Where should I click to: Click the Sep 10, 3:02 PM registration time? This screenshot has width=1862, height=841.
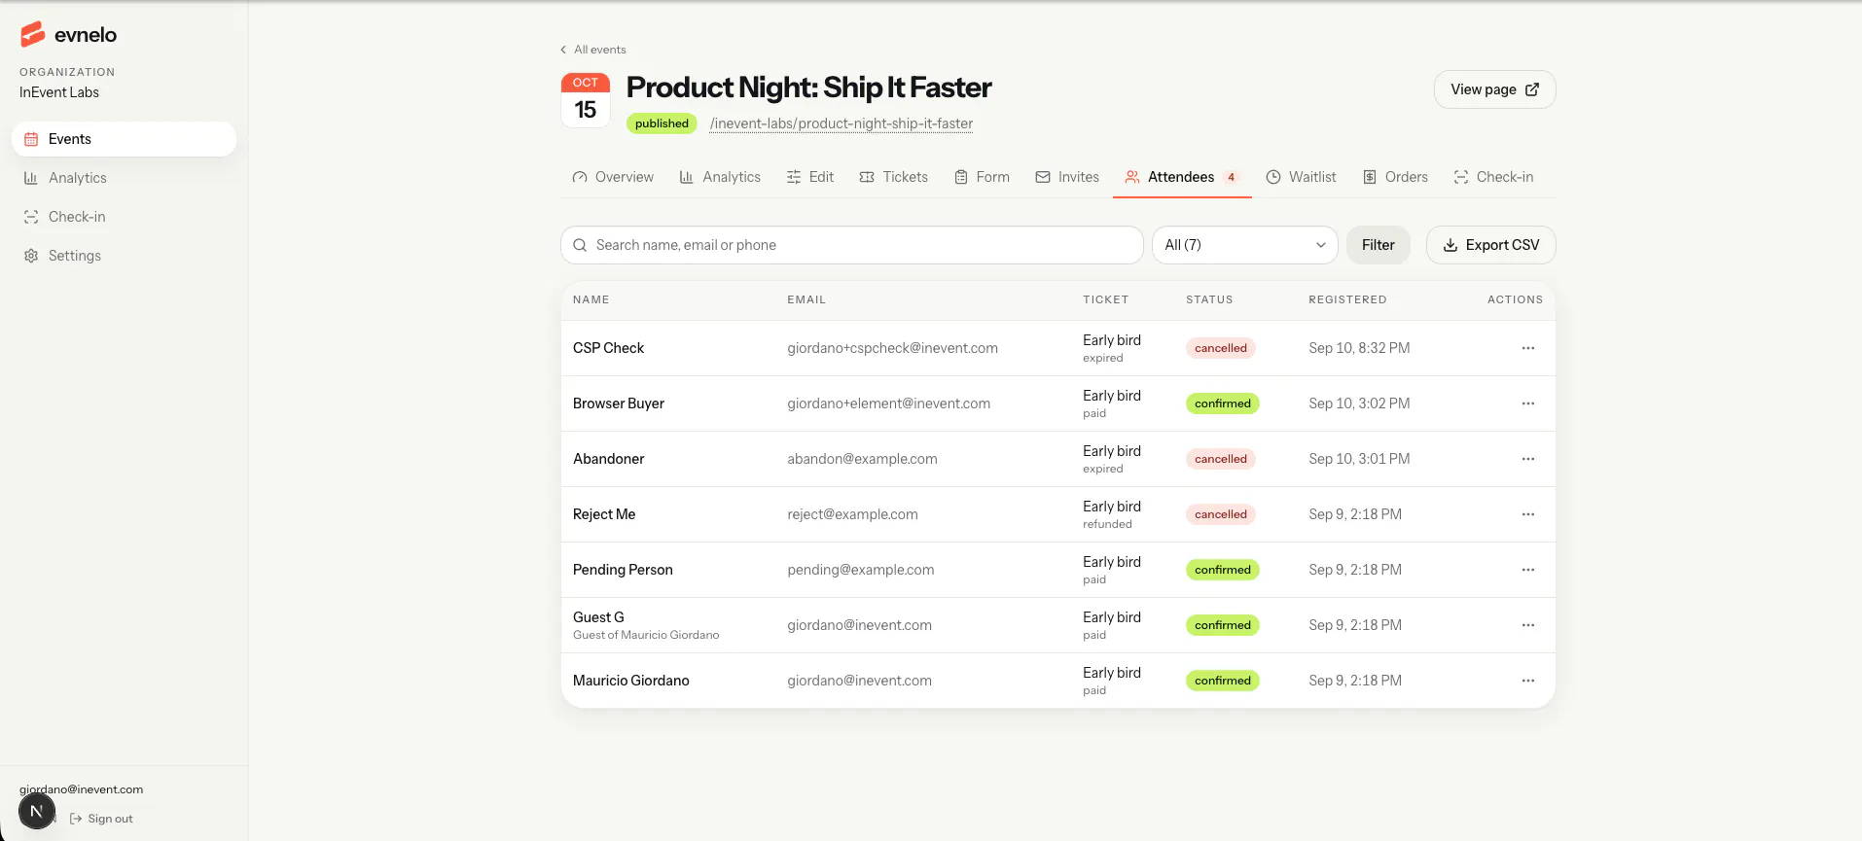pyautogui.click(x=1359, y=403)
